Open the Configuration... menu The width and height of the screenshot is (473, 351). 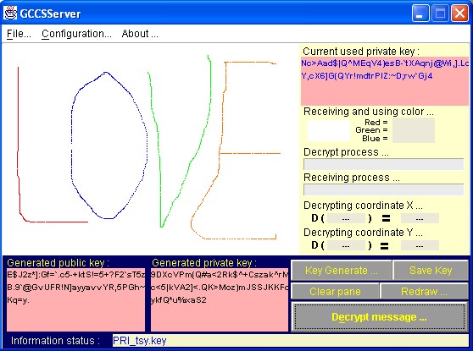coord(76,34)
